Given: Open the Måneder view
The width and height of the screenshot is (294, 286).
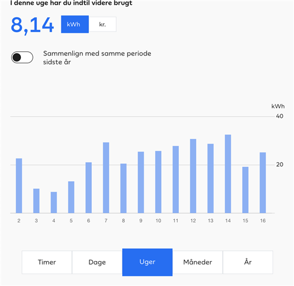Looking at the screenshot, I should (x=197, y=262).
